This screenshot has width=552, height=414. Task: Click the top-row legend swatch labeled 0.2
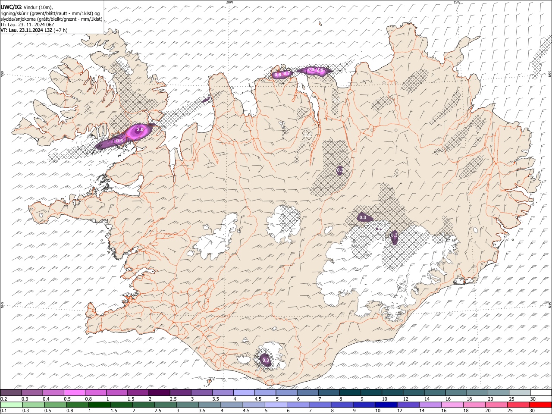pos(11,393)
